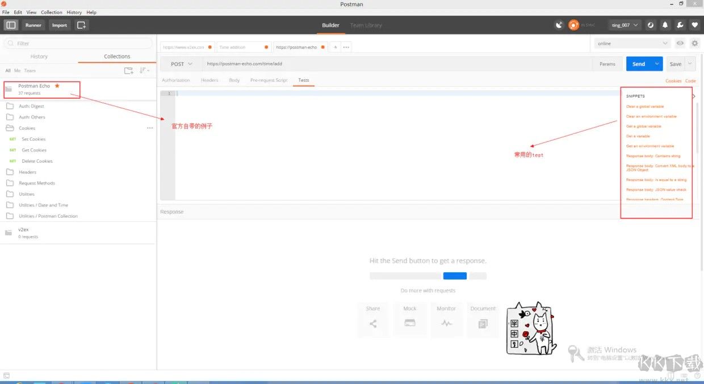Switch to the Time addition request tab
Image resolution: width=704 pixels, height=384 pixels.
243,47
